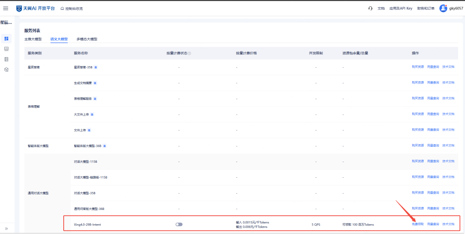Switch to the 多模态大模型 tab
Screen dimensions: 465x234
click(x=87, y=39)
